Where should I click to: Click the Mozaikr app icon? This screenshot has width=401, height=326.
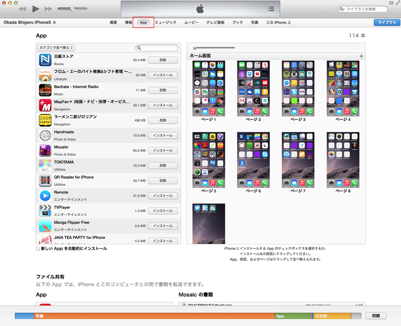pos(45,150)
